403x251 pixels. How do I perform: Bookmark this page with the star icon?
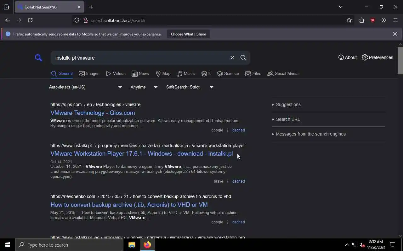point(349,20)
